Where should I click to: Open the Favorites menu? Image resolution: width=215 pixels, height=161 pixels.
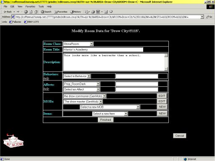click(30, 7)
